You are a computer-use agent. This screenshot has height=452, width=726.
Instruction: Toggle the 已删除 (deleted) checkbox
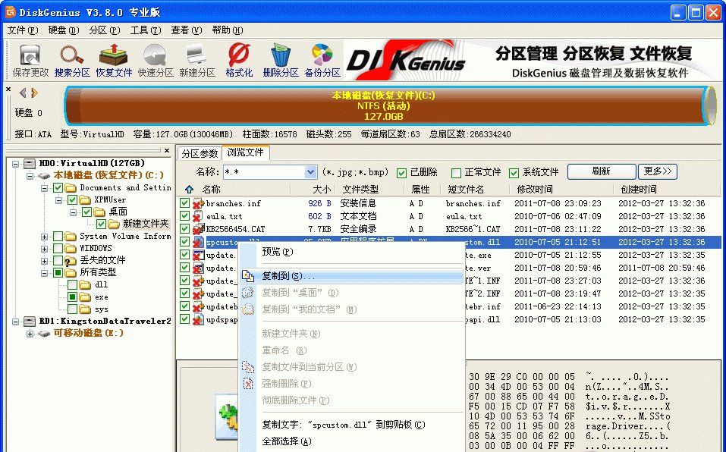401,173
